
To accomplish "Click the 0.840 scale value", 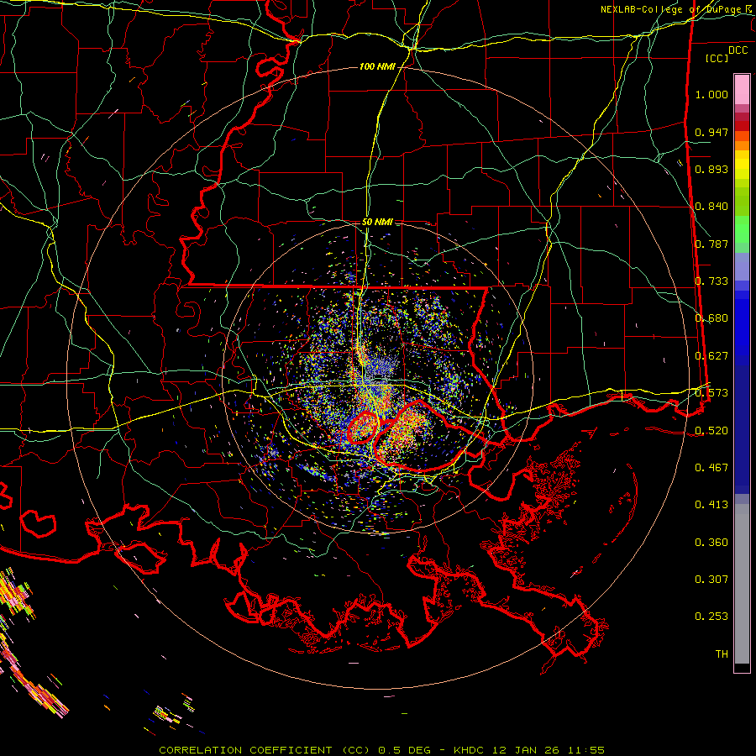I will pyautogui.click(x=711, y=207).
